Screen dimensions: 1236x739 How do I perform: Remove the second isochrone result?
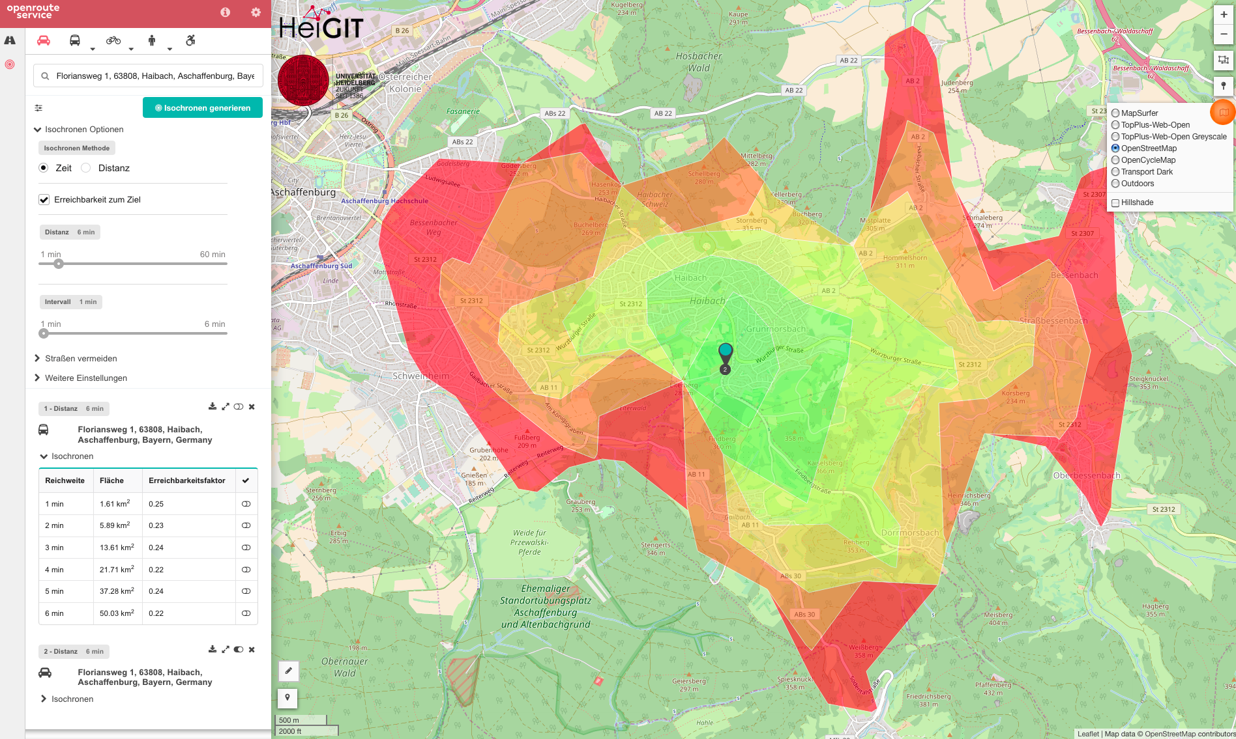pyautogui.click(x=252, y=649)
